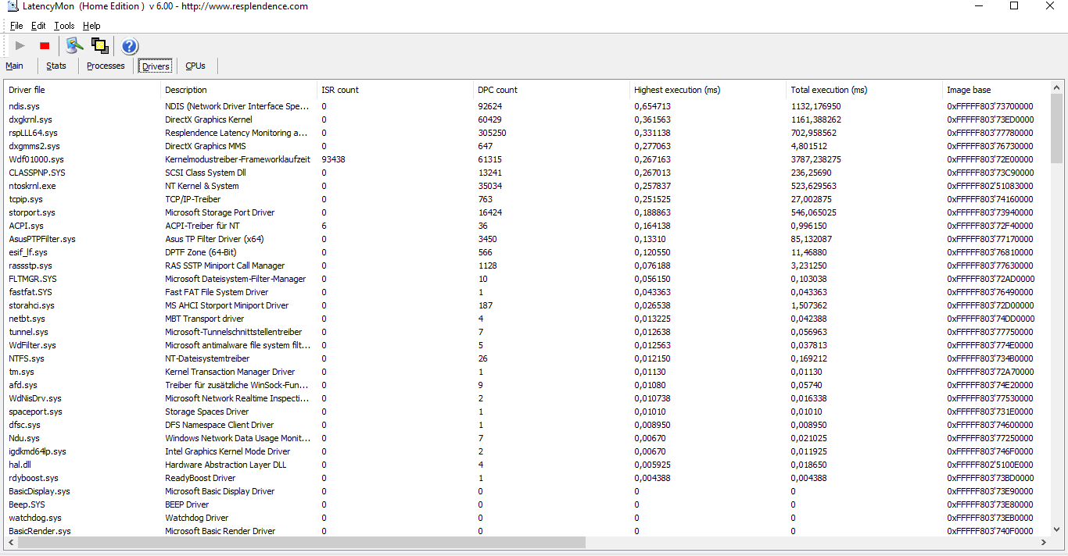
Task: Sort by Highest execution (ms) header
Action: tap(708, 90)
